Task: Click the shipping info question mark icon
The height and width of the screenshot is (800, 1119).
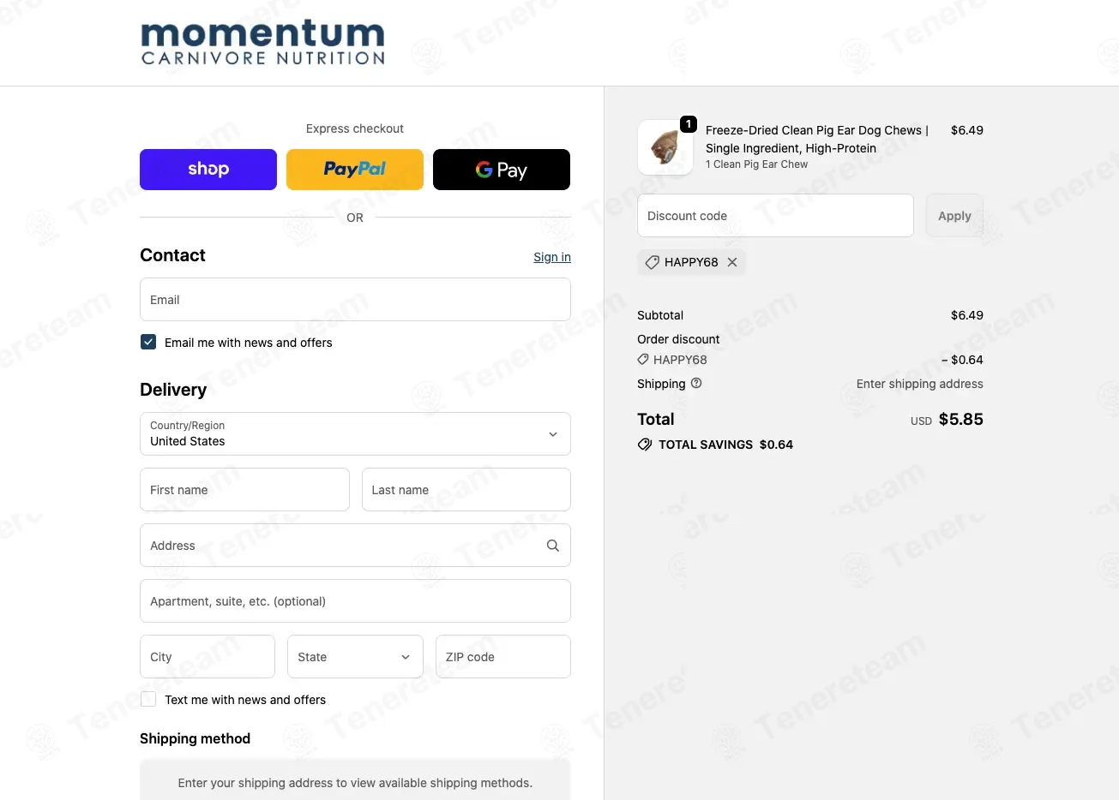Action: pyautogui.click(x=696, y=383)
